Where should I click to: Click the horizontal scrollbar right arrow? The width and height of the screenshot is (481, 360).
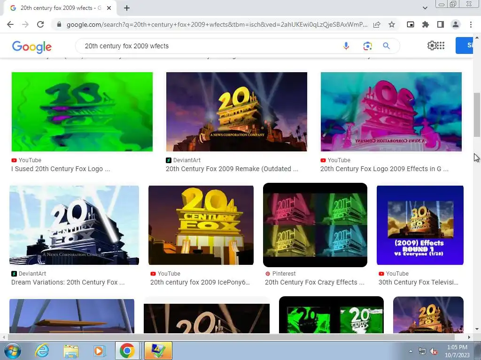[x=469, y=337]
